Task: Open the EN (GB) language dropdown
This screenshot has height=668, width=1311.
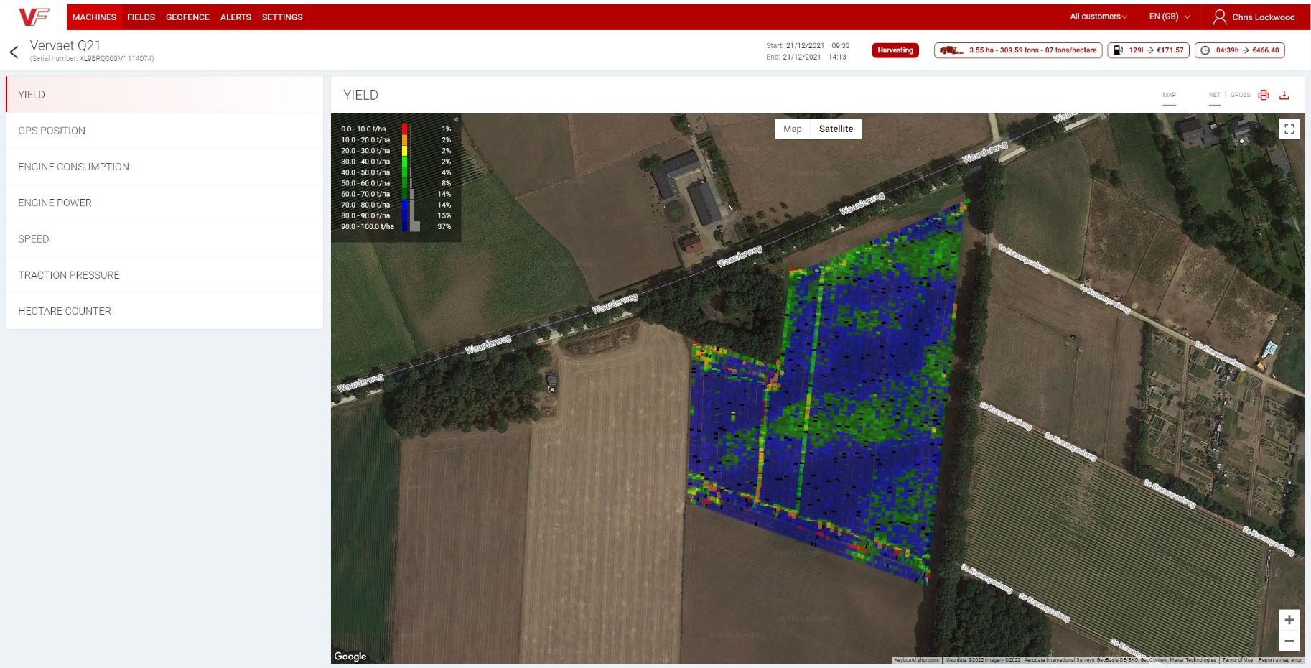Action: (x=1169, y=17)
